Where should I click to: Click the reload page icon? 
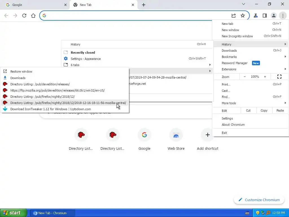click(x=24, y=16)
